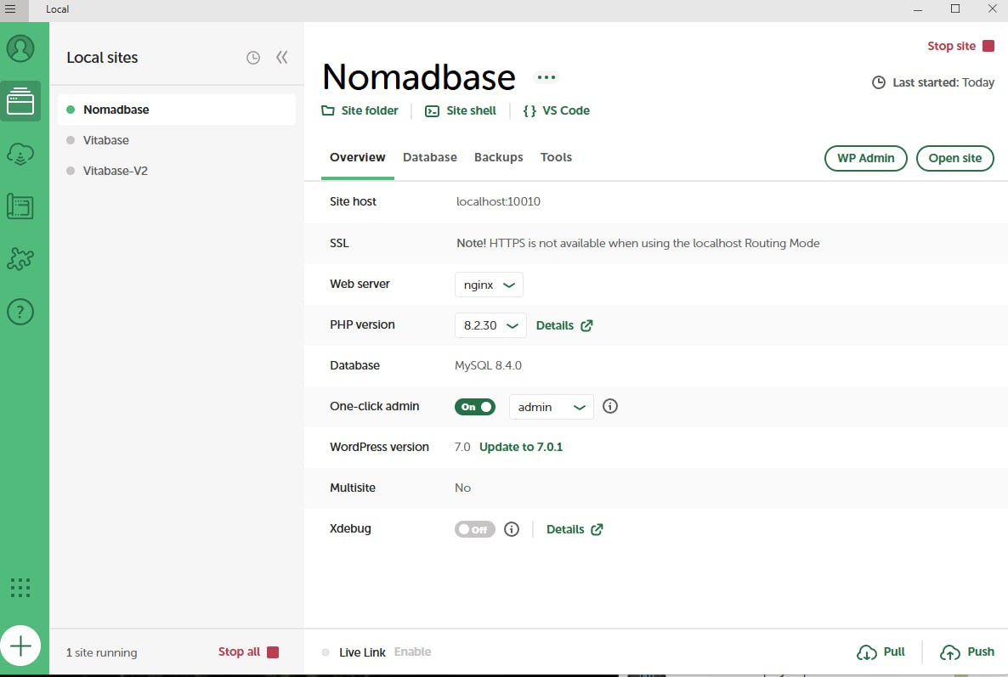Expand the nginx web server dropdown

pyautogui.click(x=490, y=285)
